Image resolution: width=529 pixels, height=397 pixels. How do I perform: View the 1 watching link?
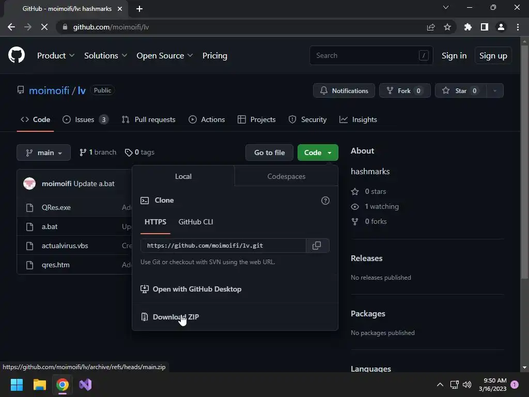pos(375,206)
